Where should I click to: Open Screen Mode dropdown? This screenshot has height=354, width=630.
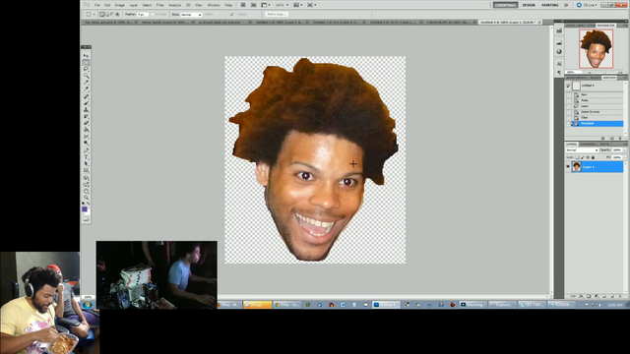pyautogui.click(x=311, y=5)
